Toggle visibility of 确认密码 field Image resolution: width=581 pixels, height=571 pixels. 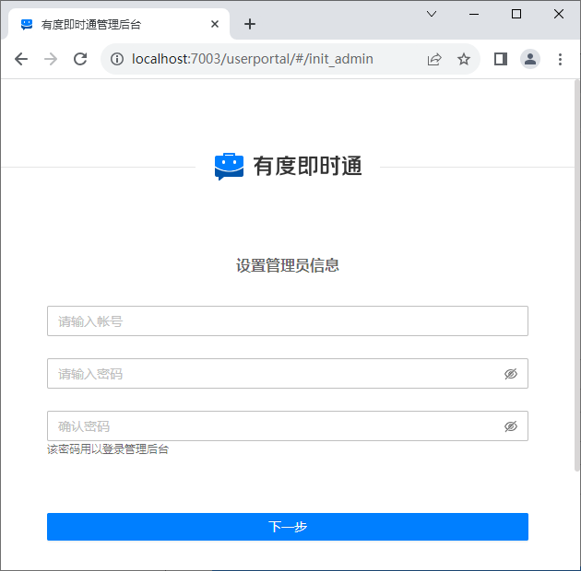click(511, 426)
